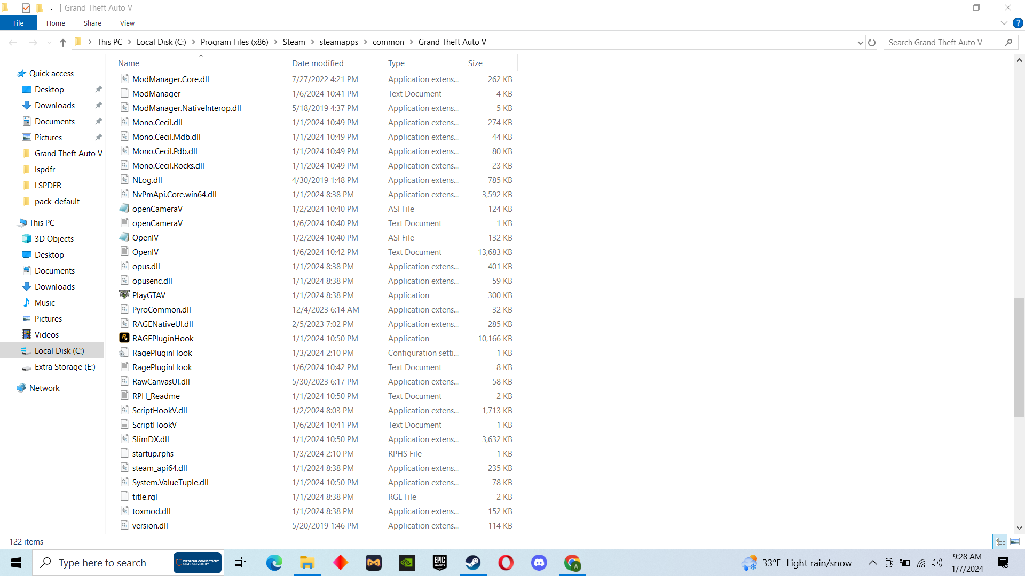Switch to large icons view button
This screenshot has height=576, width=1025.
(1015, 541)
